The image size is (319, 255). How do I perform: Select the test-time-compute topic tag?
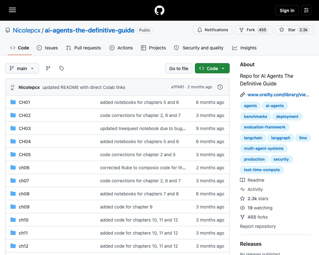tap(262, 170)
